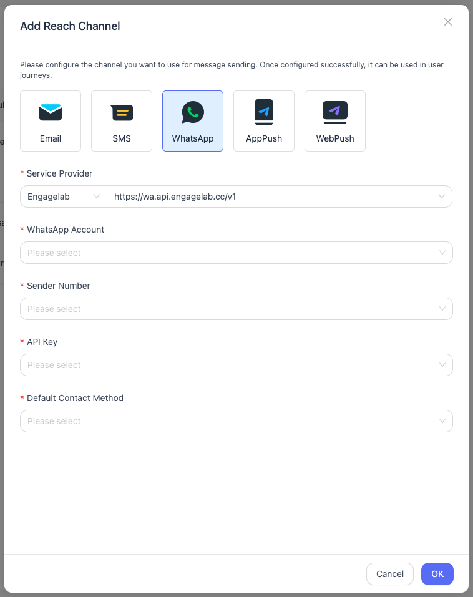
Task: Click the Add Reach Channel title
Action: [x=70, y=26]
